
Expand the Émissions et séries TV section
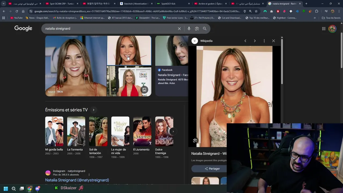(x=94, y=110)
